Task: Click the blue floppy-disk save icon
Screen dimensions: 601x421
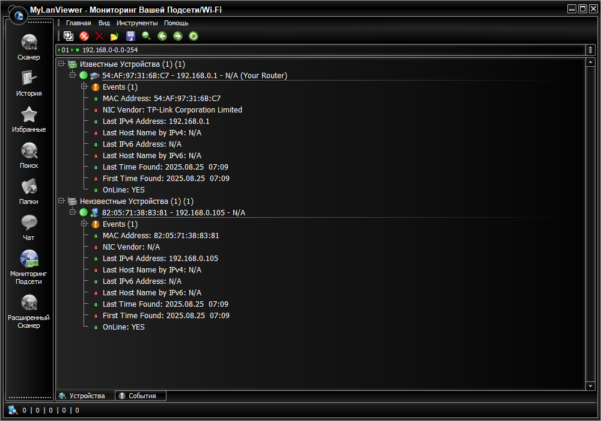Action: coord(130,36)
